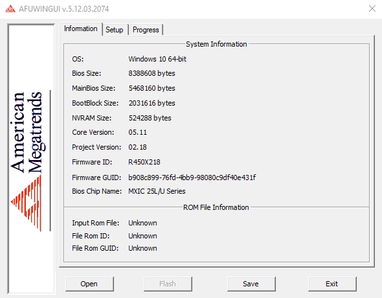This screenshot has width=382, height=298.
Task: Click the AFUWINGUI v.5.12.03.2074 title text
Action: (64, 9)
